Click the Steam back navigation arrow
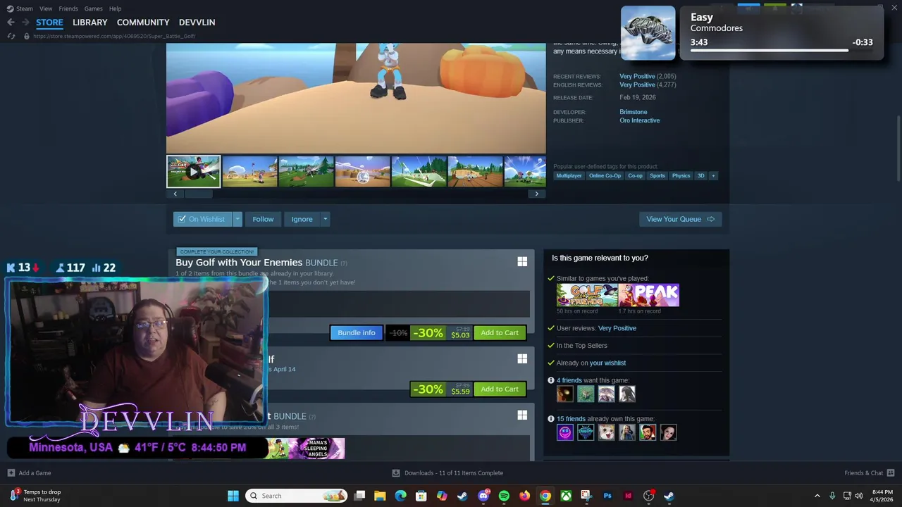902x507 pixels. coord(11,23)
